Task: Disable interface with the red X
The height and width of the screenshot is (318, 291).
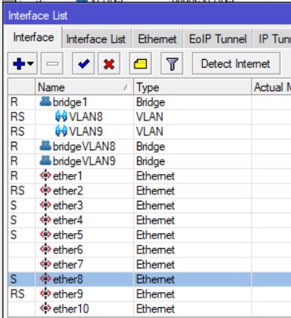Action: click(109, 64)
